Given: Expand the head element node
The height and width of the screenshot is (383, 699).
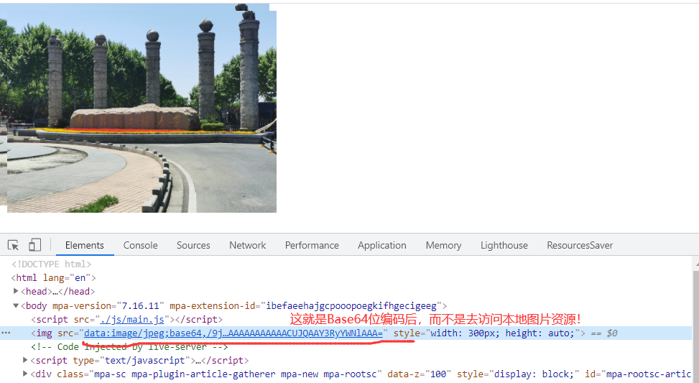Looking at the screenshot, I should click(16, 291).
